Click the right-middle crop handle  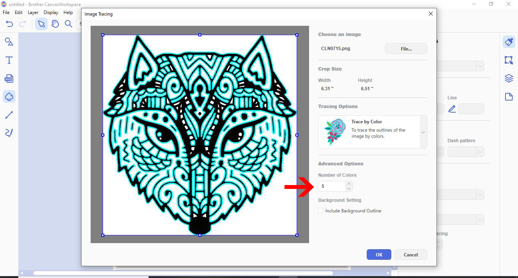pos(297,135)
